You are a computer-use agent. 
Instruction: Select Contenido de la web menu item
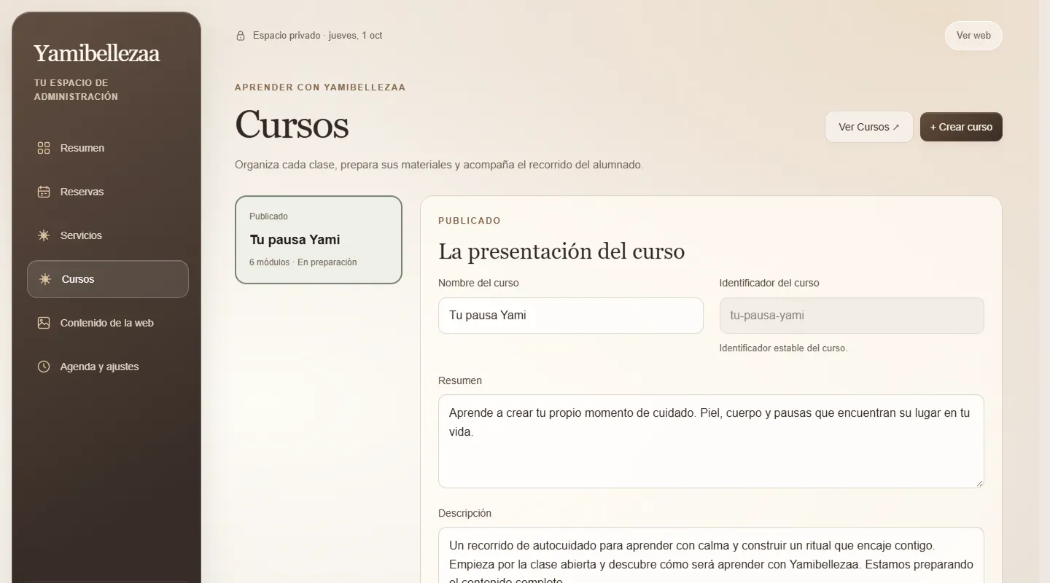[108, 323]
